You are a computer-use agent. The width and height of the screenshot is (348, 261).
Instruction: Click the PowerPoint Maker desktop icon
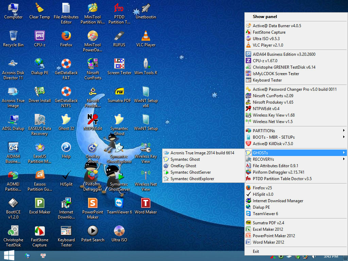point(93,209)
